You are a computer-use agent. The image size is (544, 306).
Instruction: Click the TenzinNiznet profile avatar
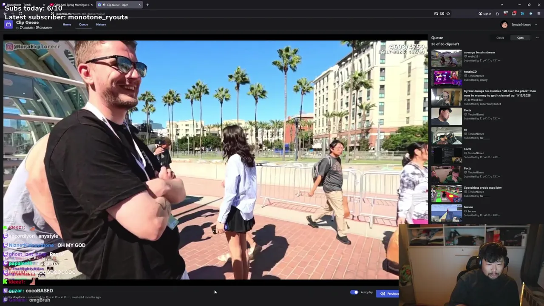click(504, 25)
